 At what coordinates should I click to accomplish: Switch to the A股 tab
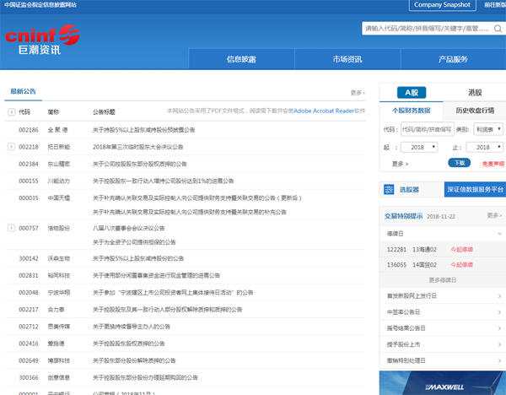pos(412,93)
